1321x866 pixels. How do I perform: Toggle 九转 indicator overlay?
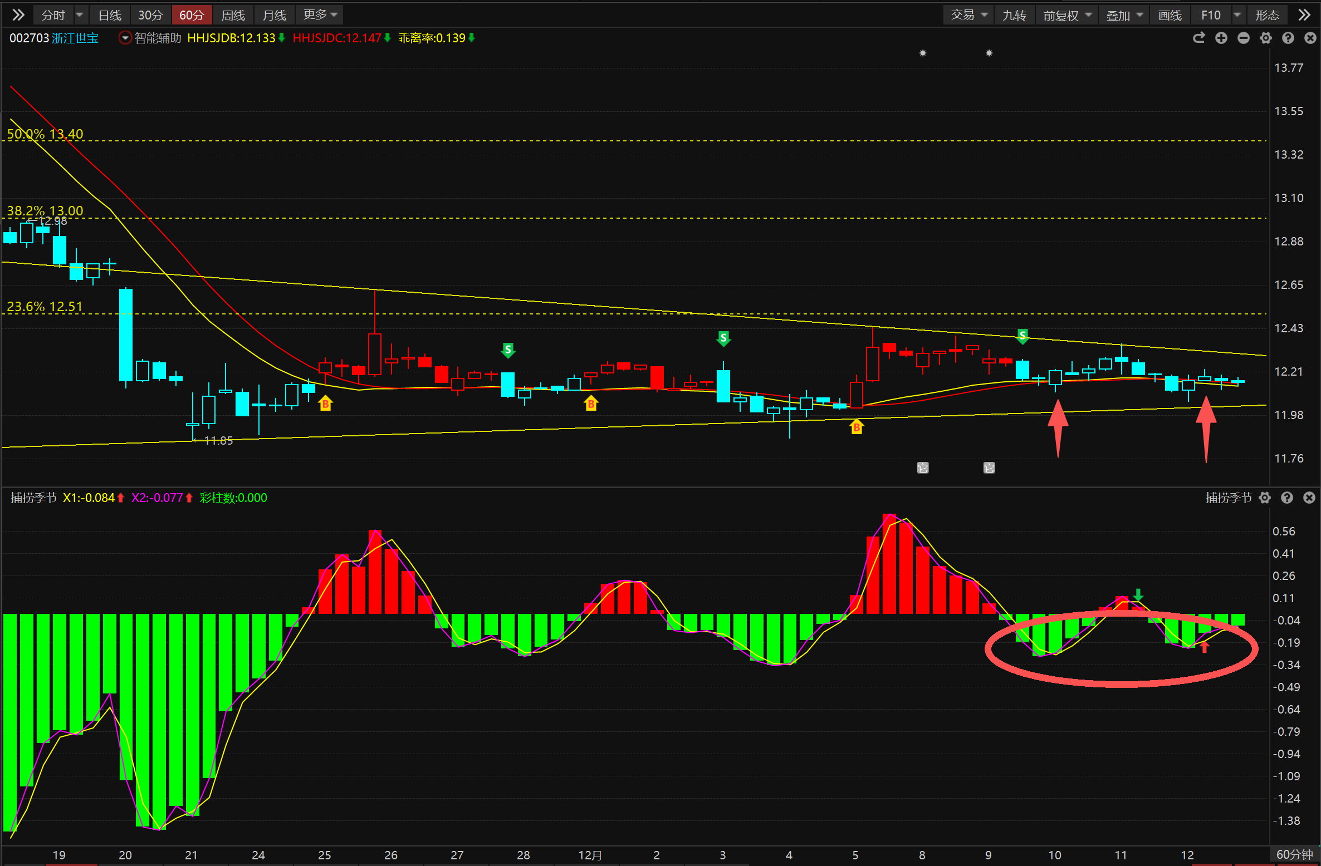pyautogui.click(x=1014, y=15)
